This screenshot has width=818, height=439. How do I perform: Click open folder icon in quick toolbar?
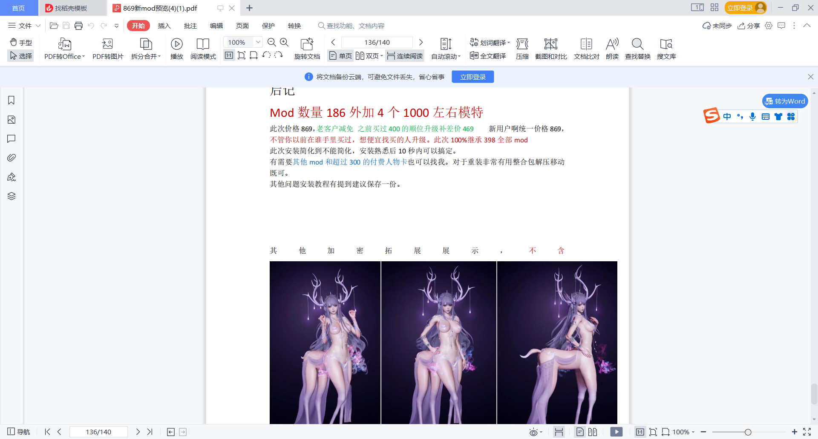point(54,26)
